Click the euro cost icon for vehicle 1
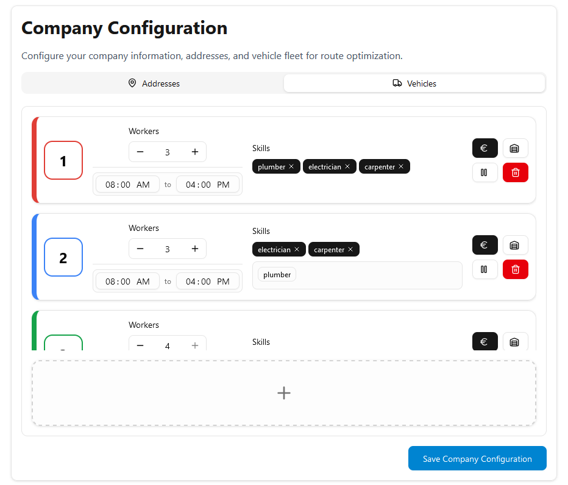 (x=485, y=148)
